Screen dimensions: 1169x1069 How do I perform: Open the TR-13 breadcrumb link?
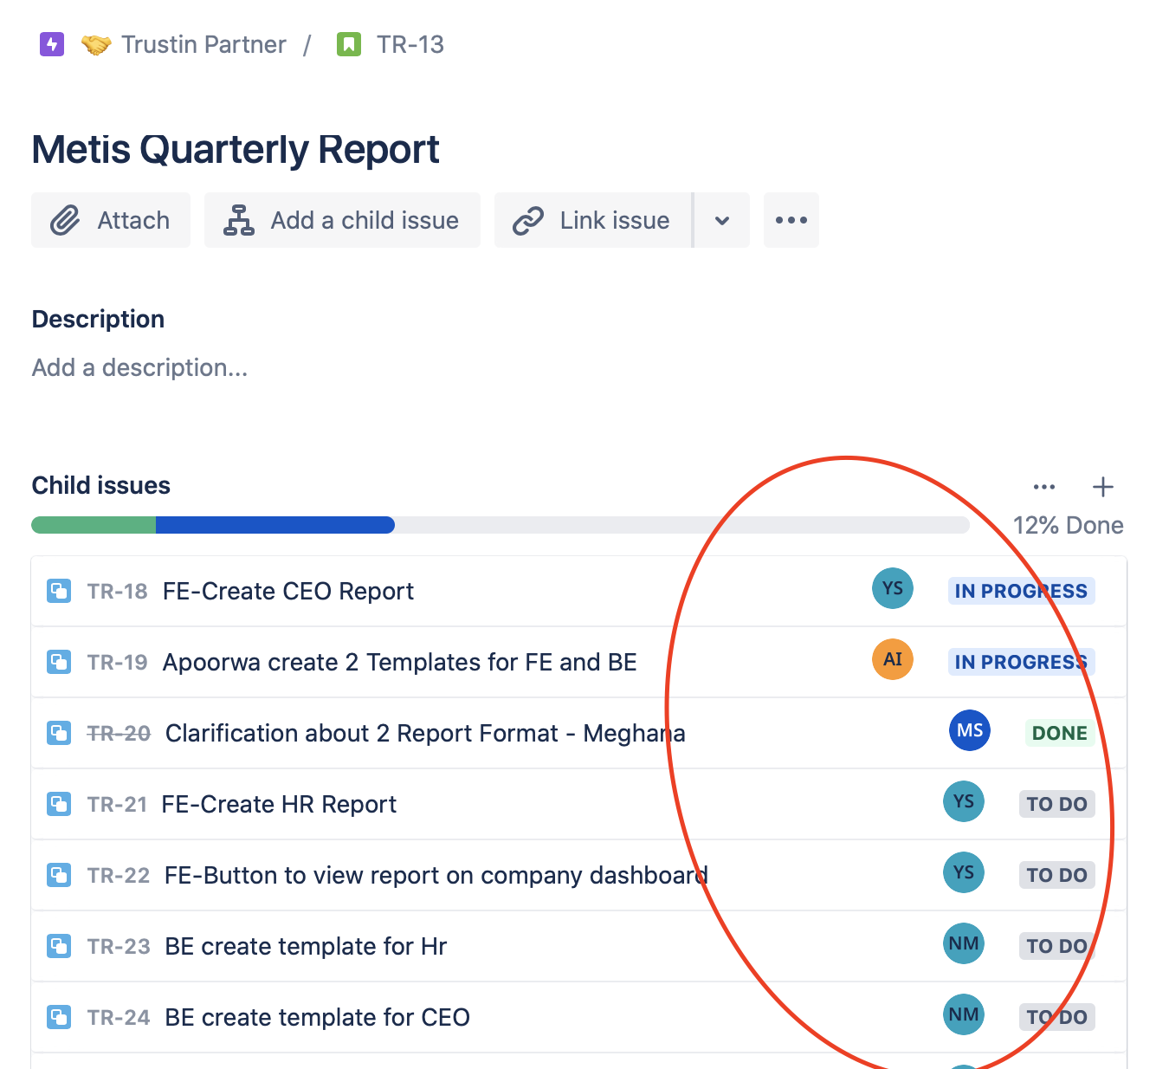pyautogui.click(x=410, y=44)
